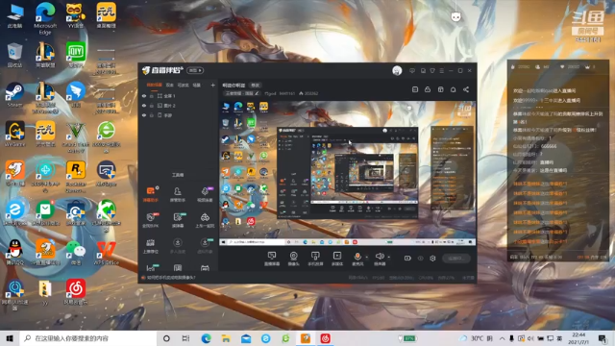
Task: Open the highlighted orange 弹幕助手 tool
Action: (151, 194)
